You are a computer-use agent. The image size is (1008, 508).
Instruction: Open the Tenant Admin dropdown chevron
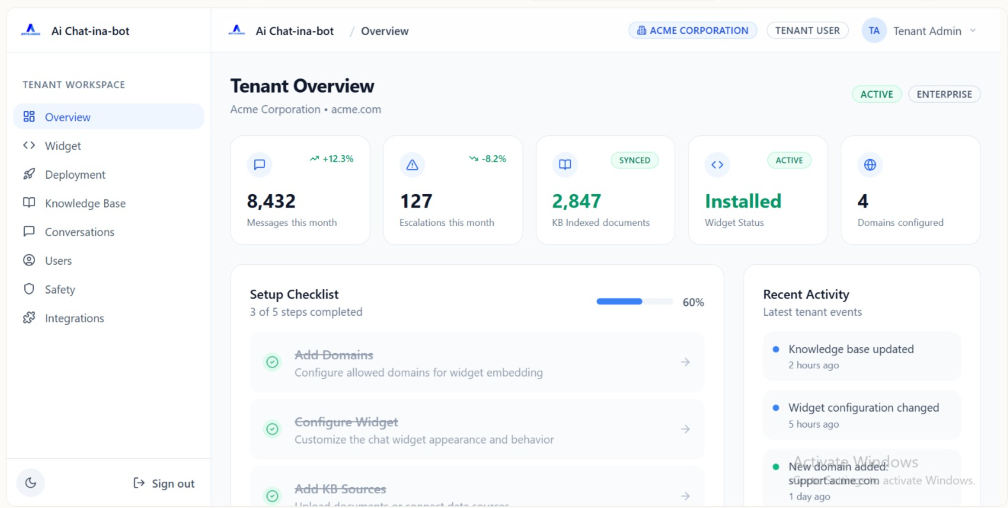click(x=973, y=31)
